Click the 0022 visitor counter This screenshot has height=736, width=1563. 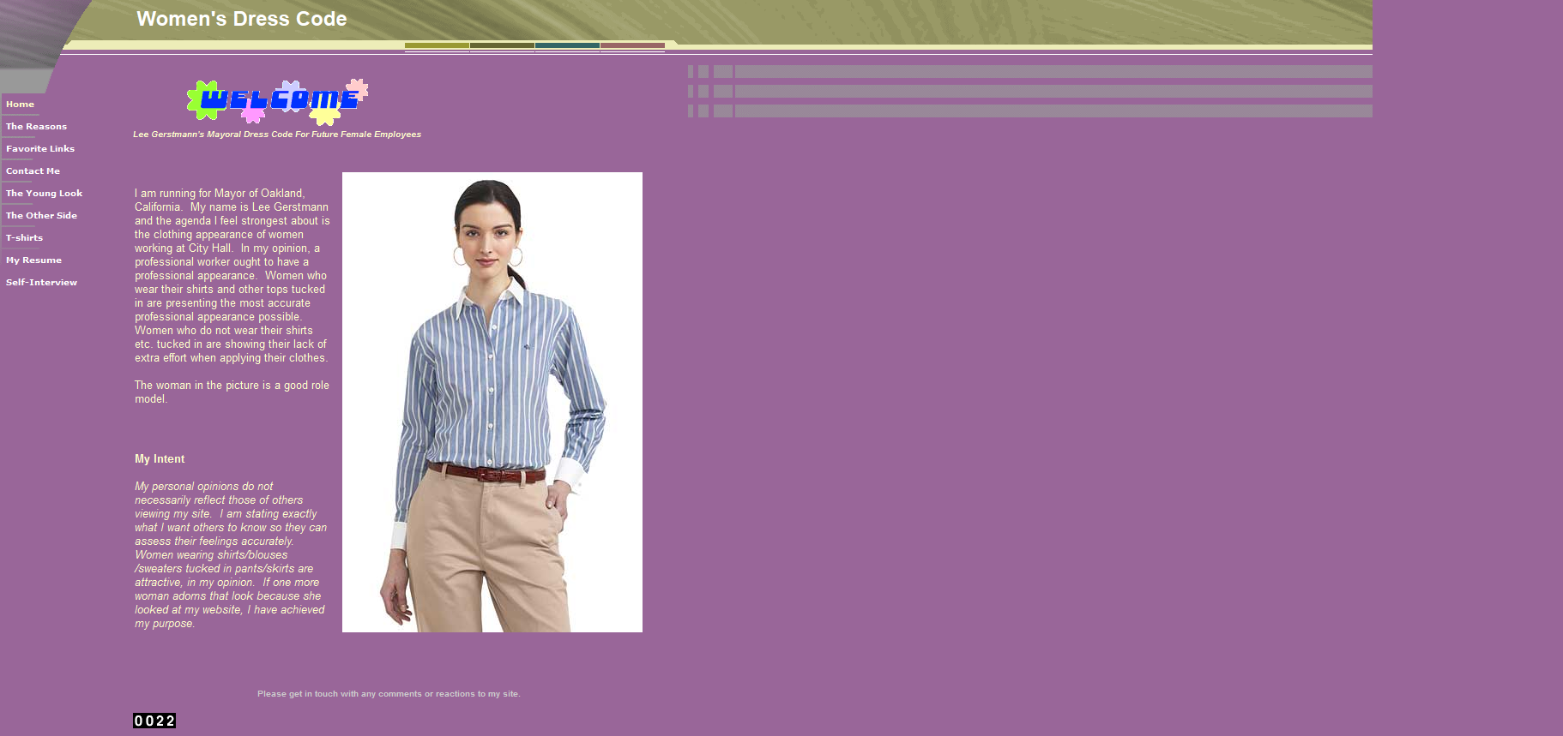pyautogui.click(x=154, y=721)
